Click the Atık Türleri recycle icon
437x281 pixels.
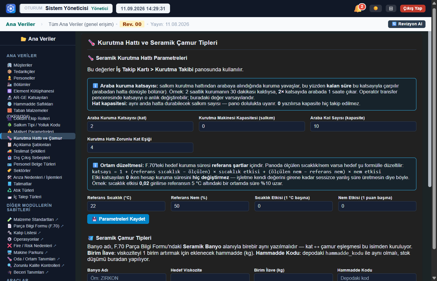point(9,190)
